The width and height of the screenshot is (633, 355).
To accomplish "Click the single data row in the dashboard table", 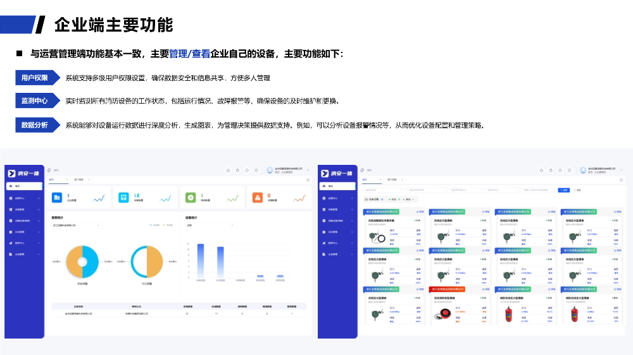I will click(x=179, y=313).
